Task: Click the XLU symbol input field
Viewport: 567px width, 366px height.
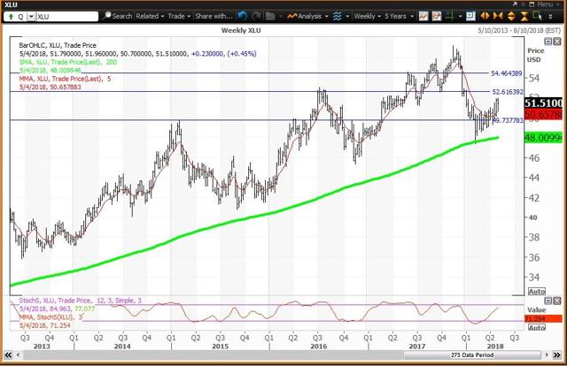Action: 67,17
